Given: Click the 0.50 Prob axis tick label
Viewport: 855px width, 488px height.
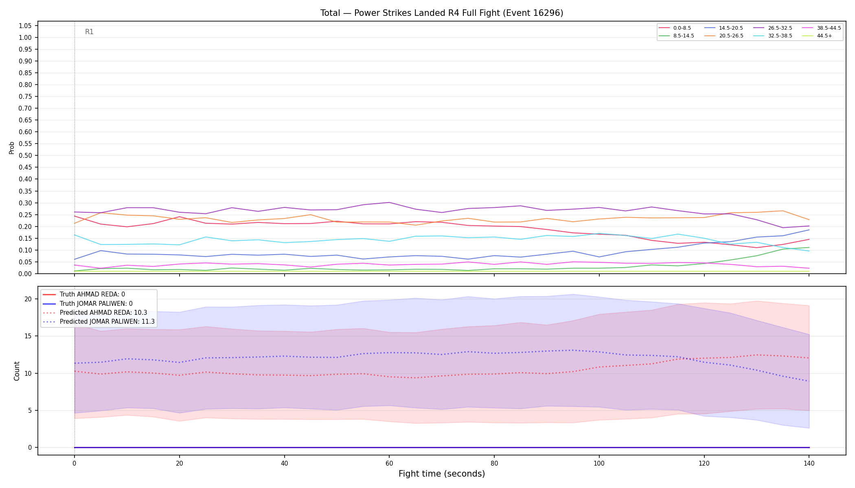Looking at the screenshot, I should [x=25, y=155].
